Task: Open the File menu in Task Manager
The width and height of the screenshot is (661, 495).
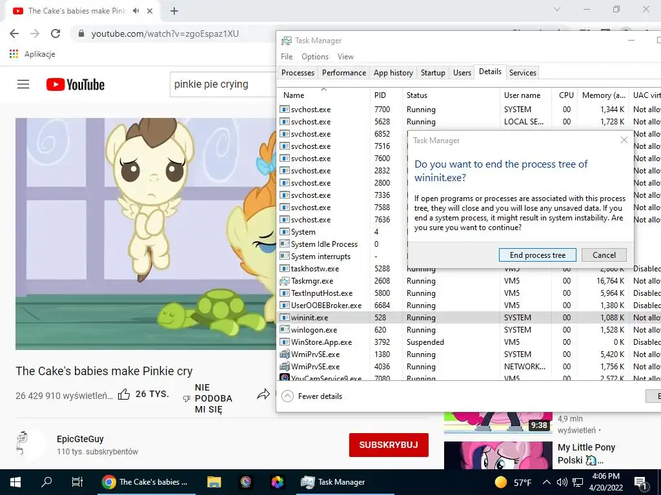Action: 286,57
